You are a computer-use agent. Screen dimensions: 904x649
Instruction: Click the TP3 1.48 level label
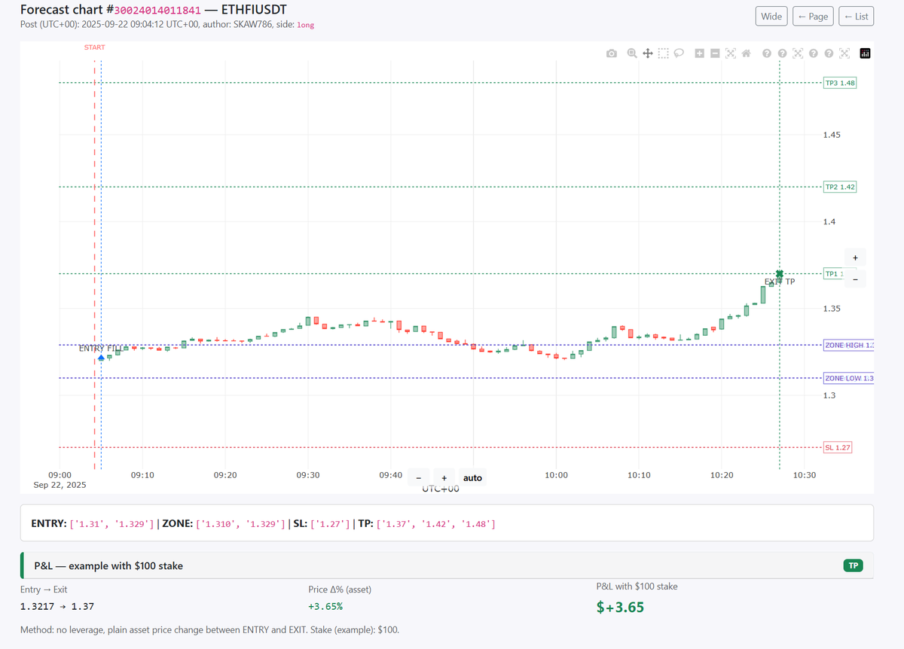839,83
